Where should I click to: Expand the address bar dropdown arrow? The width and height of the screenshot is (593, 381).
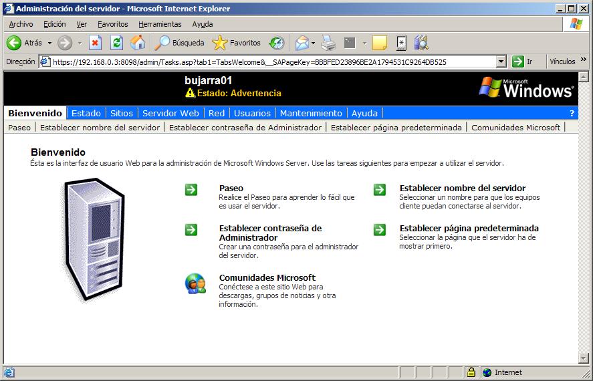(501, 61)
